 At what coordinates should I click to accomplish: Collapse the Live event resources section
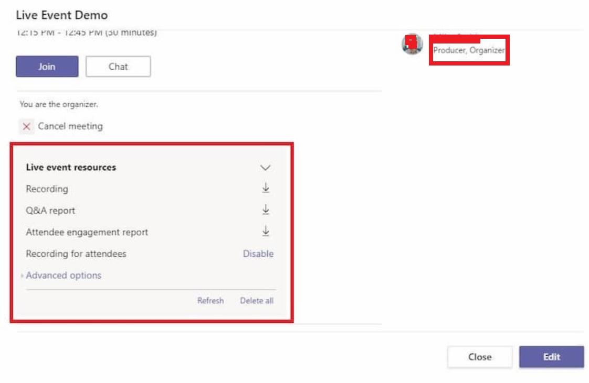(x=265, y=168)
